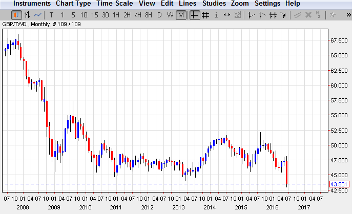Click the delete line X icon
The width and height of the screenshot is (353, 214).
(308, 15)
